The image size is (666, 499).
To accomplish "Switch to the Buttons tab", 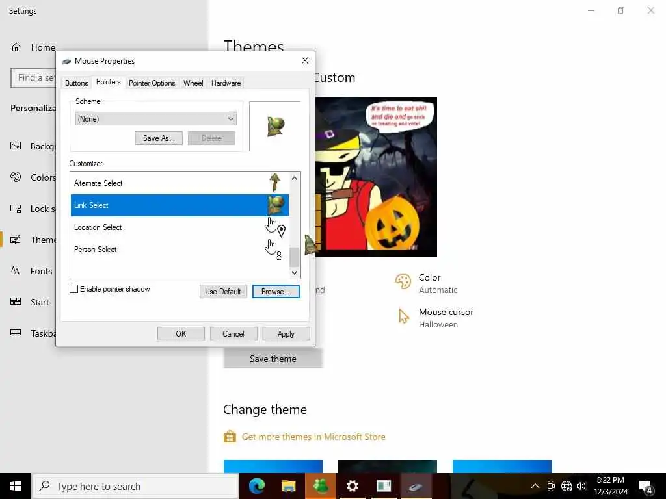I will click(x=77, y=83).
